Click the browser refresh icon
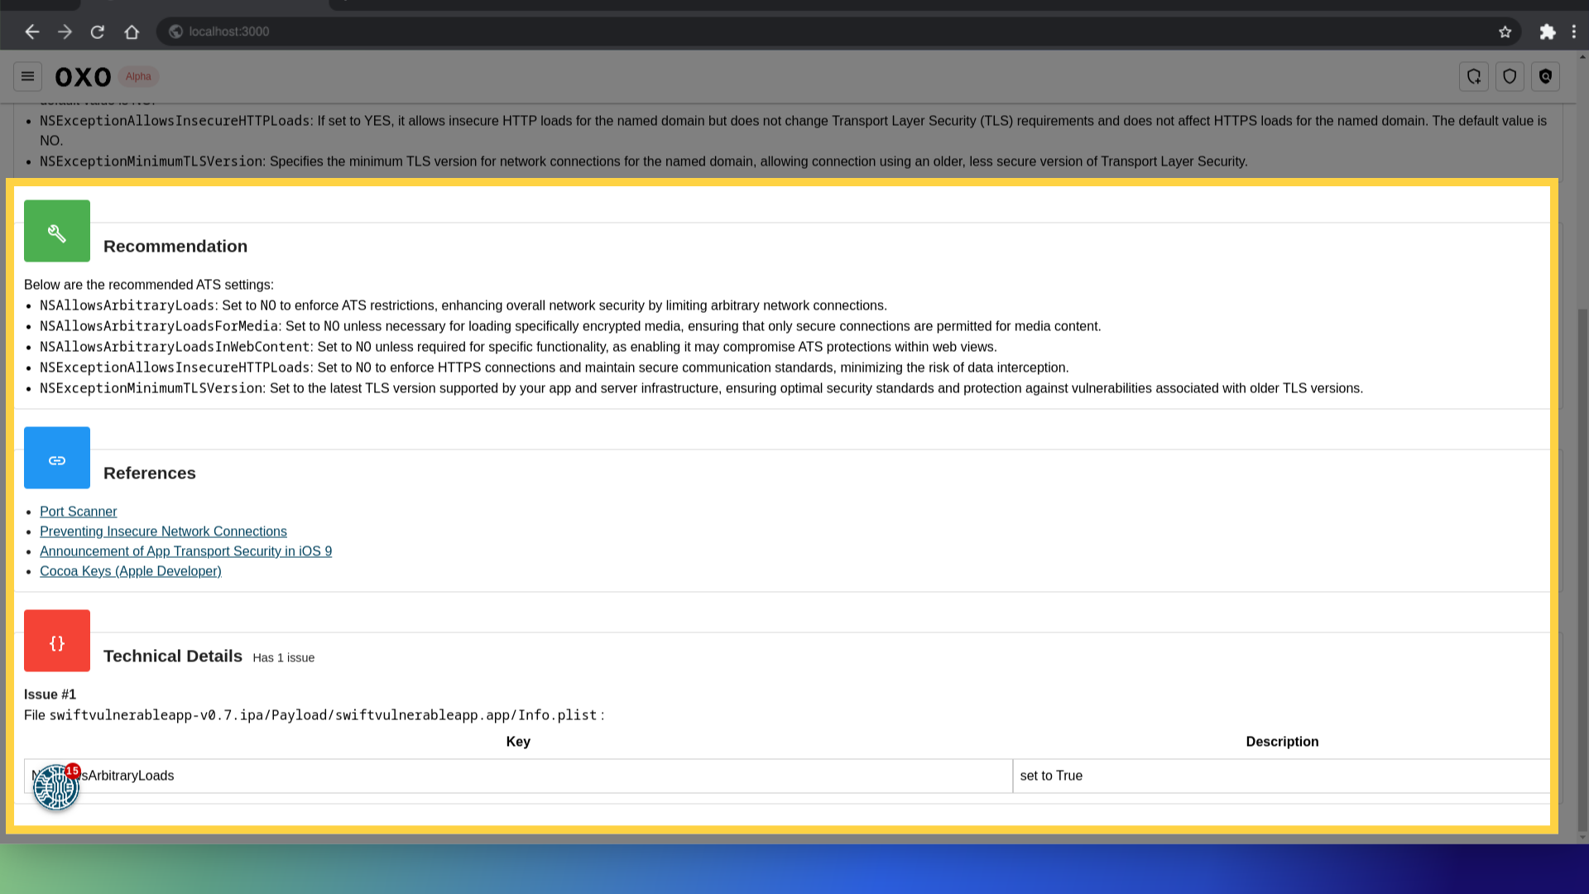The image size is (1589, 894). click(x=97, y=31)
